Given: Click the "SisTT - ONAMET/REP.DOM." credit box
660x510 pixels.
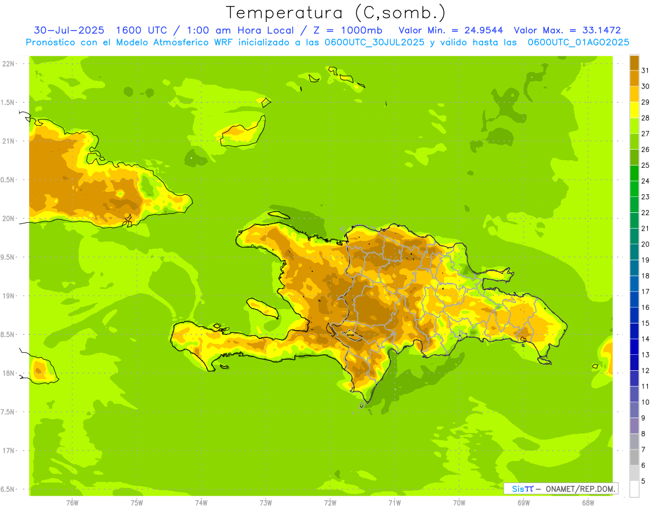Looking at the screenshot, I should (560, 489).
